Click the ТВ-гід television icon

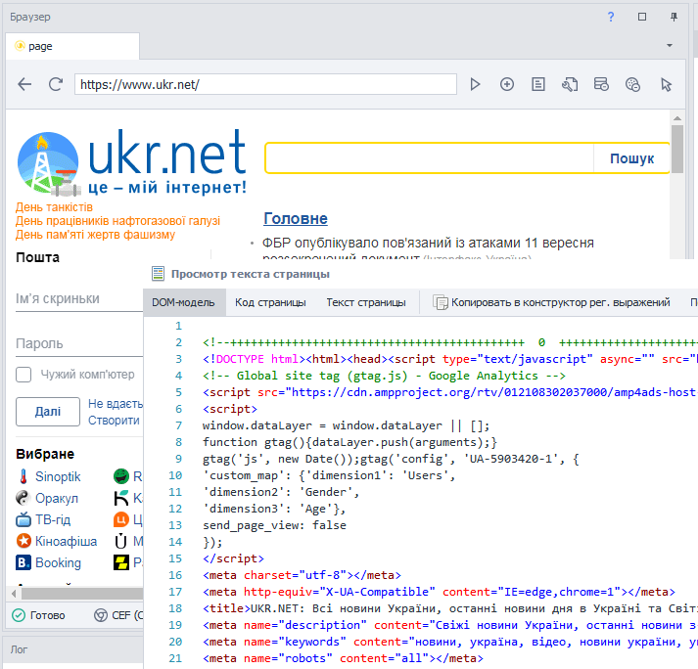pos(23,519)
